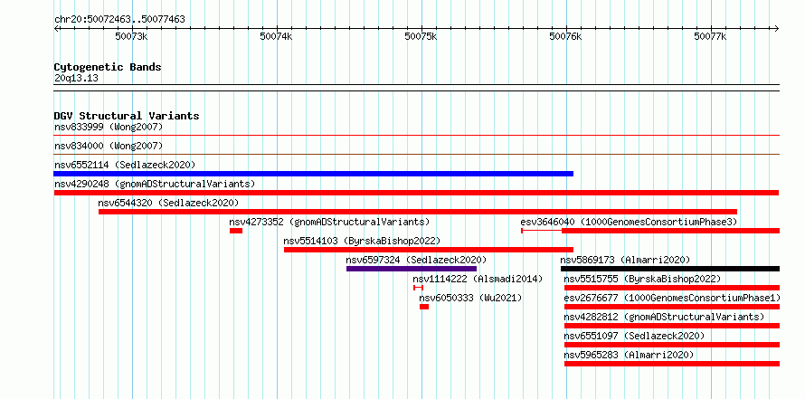The image size is (805, 399).
Task: Click the ruler's left end arrow
Action: click(x=57, y=28)
